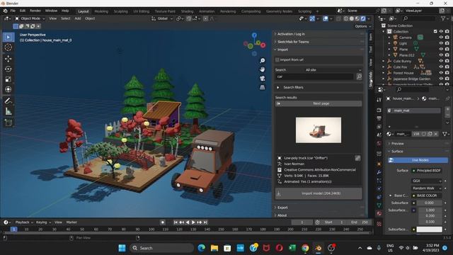Toggle Japanese Bridge Garden visibility eye

tap(441, 79)
